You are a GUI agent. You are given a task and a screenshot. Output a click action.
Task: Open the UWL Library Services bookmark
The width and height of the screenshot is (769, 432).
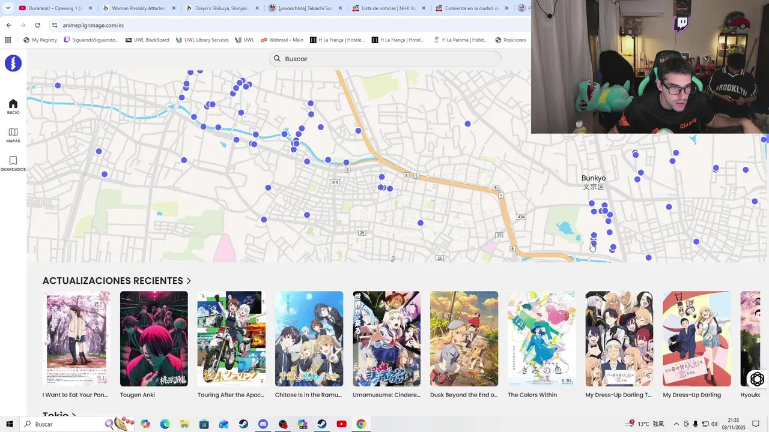coord(202,40)
